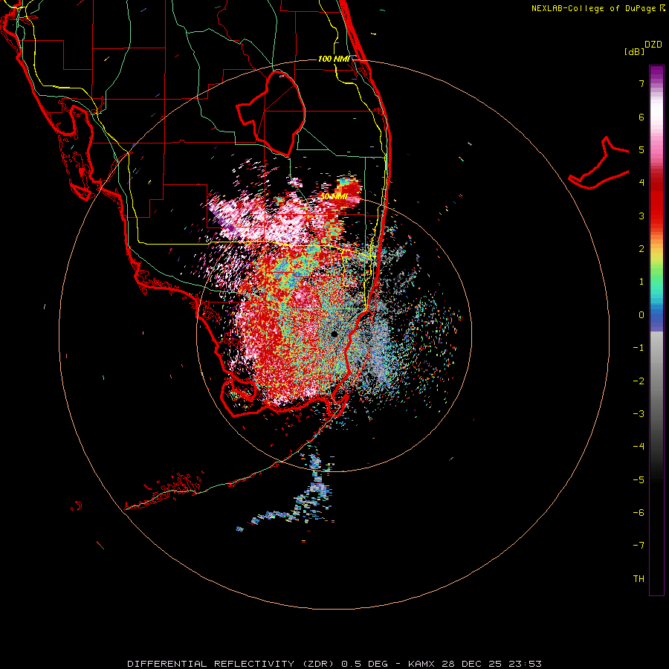669x669 pixels.
Task: Click the color scale value 3
Action: [641, 216]
